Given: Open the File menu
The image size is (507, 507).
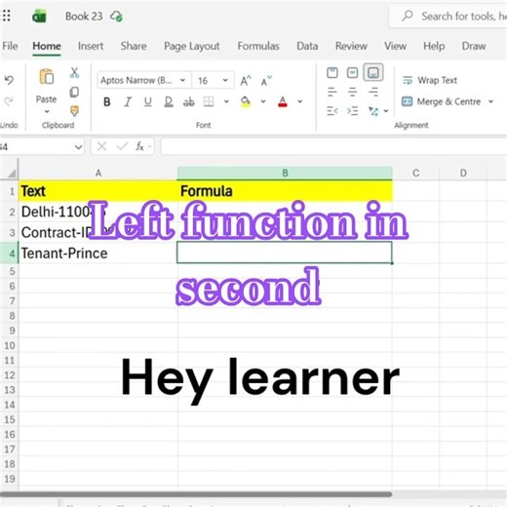Looking at the screenshot, I should (10, 46).
